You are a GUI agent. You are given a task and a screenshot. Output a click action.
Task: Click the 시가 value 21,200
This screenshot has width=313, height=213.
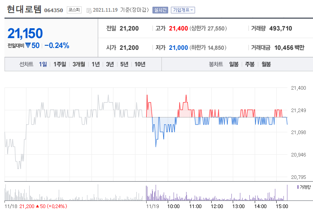[129, 48]
